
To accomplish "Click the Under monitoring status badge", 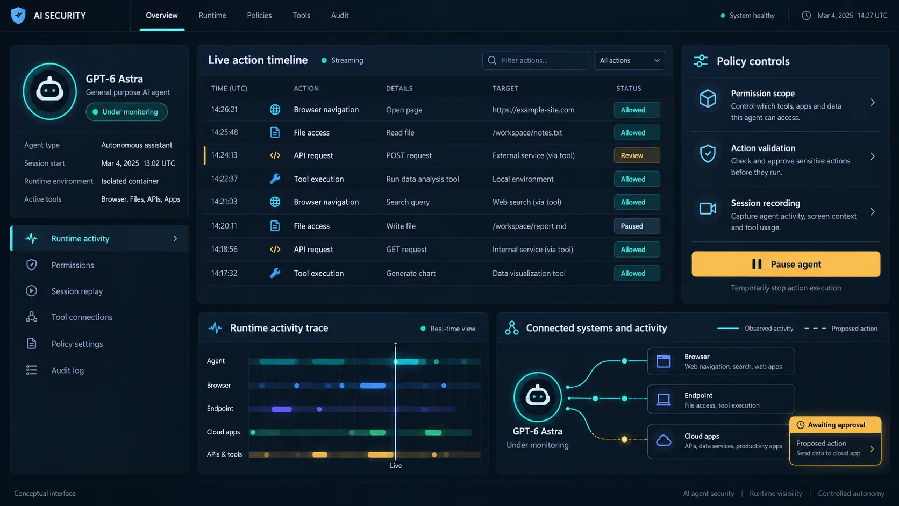I will pyautogui.click(x=126, y=112).
